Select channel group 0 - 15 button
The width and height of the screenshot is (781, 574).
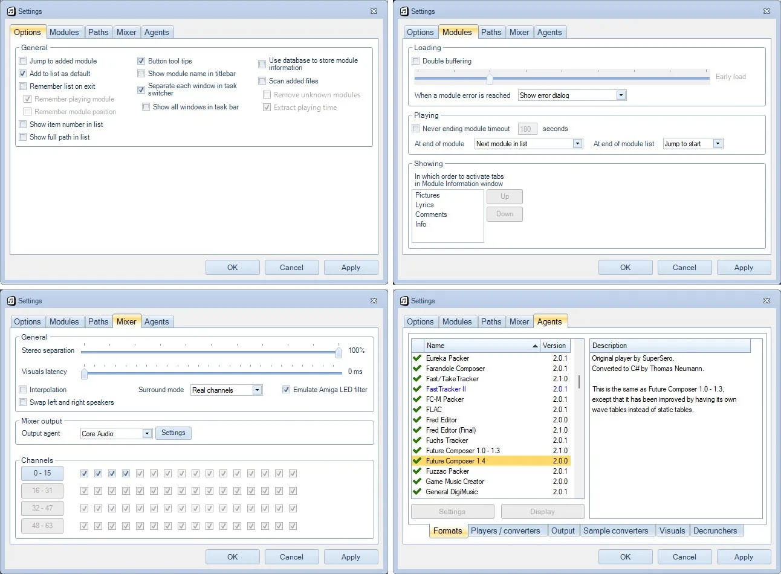click(x=42, y=473)
